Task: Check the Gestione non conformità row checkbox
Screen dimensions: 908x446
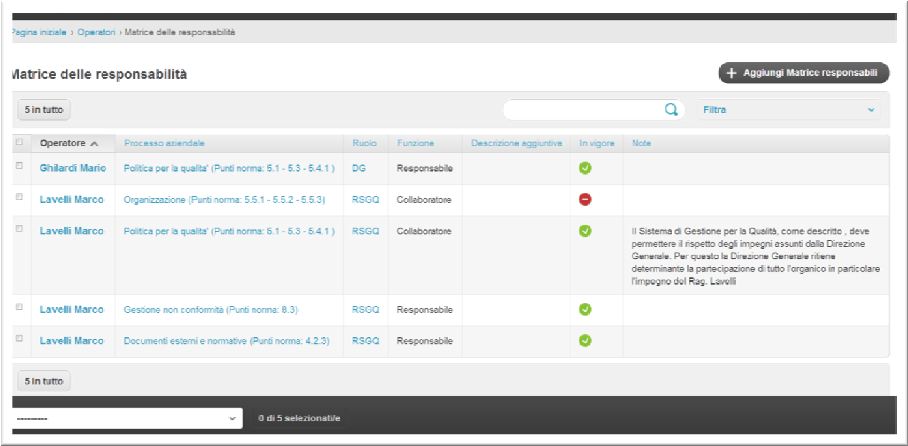Action: tap(19, 307)
